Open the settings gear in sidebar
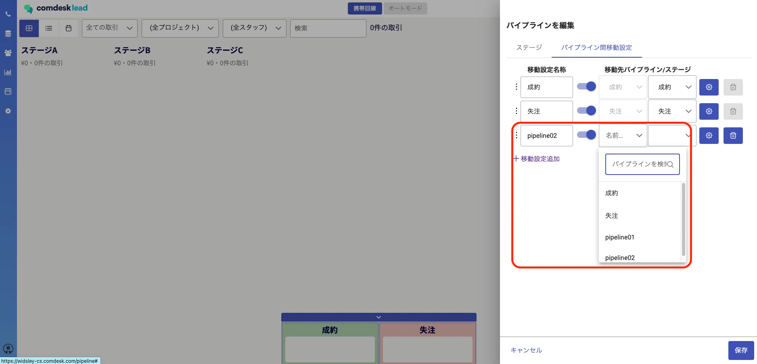The width and height of the screenshot is (757, 364). (x=8, y=111)
